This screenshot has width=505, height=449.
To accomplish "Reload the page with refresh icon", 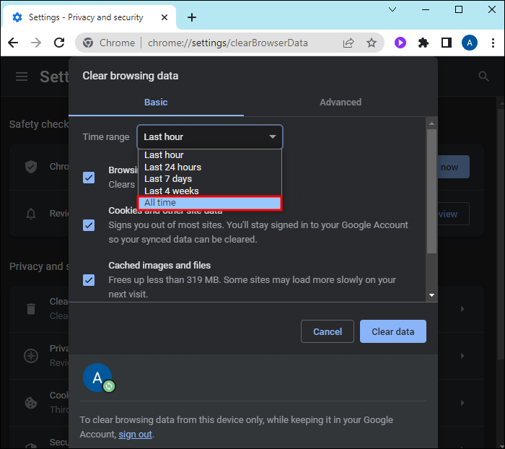I will (60, 43).
